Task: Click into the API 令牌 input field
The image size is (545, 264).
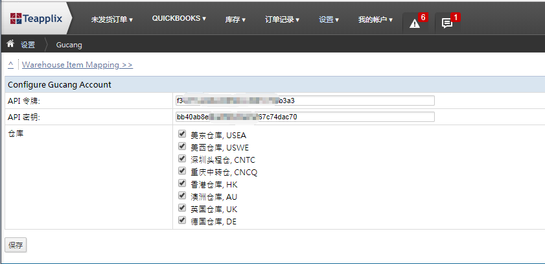Action: [x=305, y=101]
